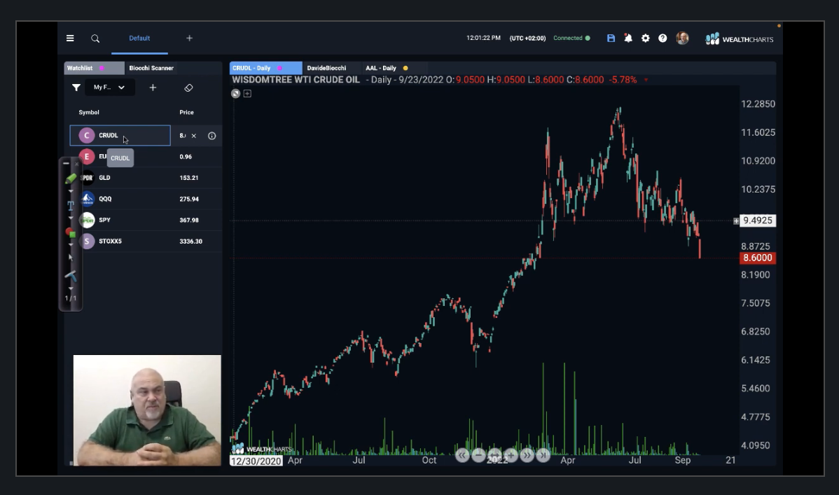Viewport: 839px width, 495px height.
Task: Select the shapes drawing tool
Action: (71, 232)
